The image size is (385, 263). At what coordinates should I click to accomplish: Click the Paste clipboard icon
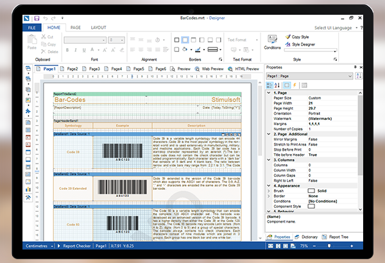[32, 40]
